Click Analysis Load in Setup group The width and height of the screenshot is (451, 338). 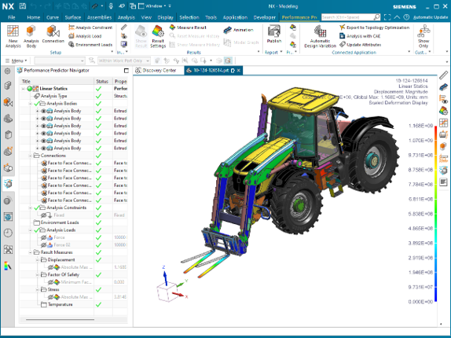pyautogui.click(x=85, y=36)
